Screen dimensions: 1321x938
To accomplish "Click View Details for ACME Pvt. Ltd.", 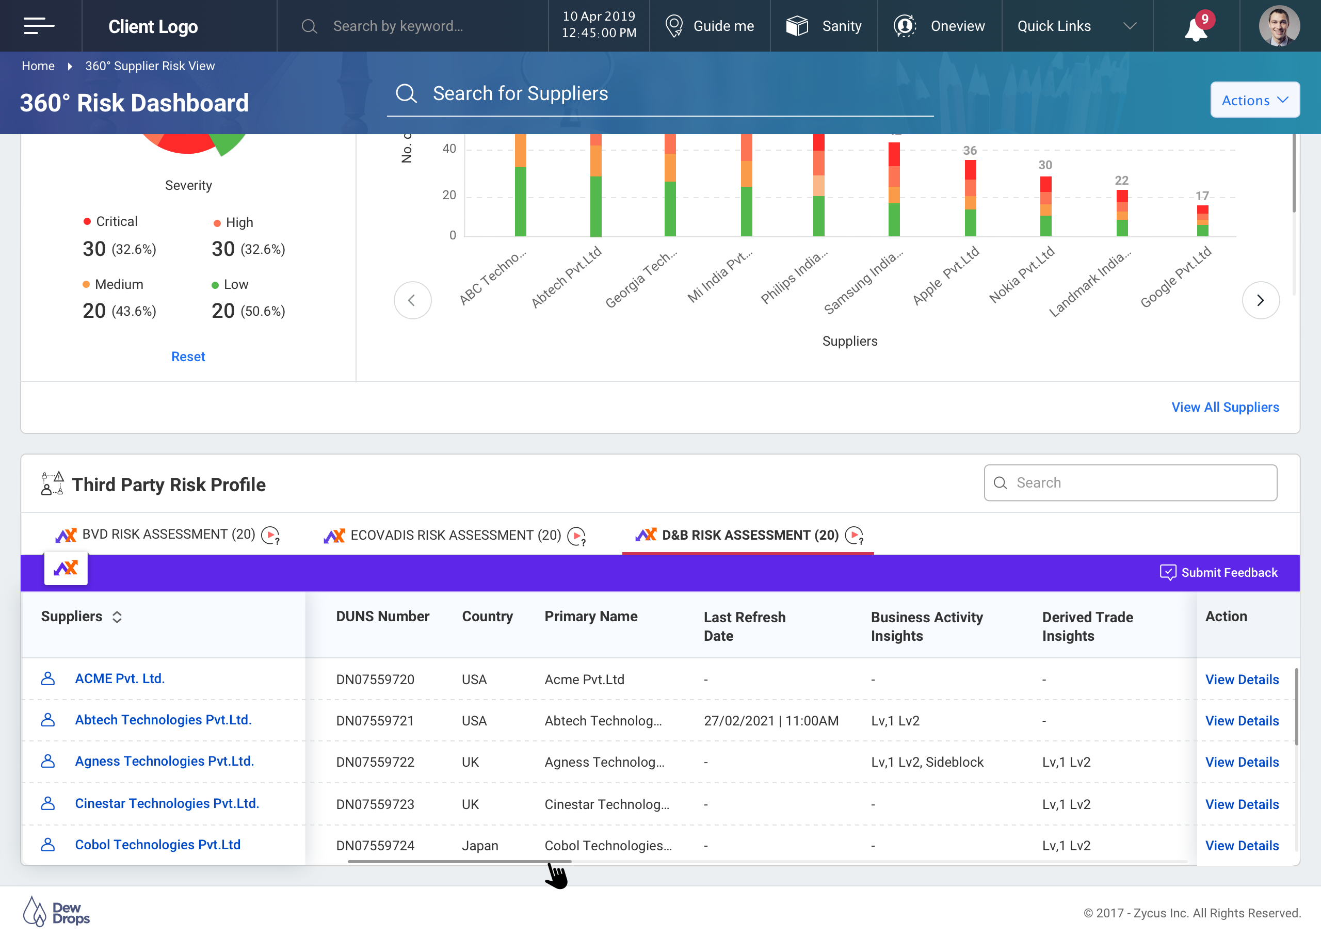I will pos(1242,680).
